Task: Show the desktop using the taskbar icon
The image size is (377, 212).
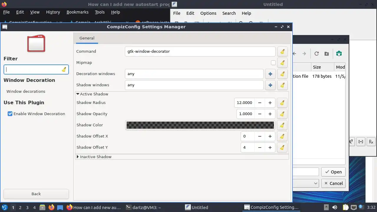Action: pos(60,207)
